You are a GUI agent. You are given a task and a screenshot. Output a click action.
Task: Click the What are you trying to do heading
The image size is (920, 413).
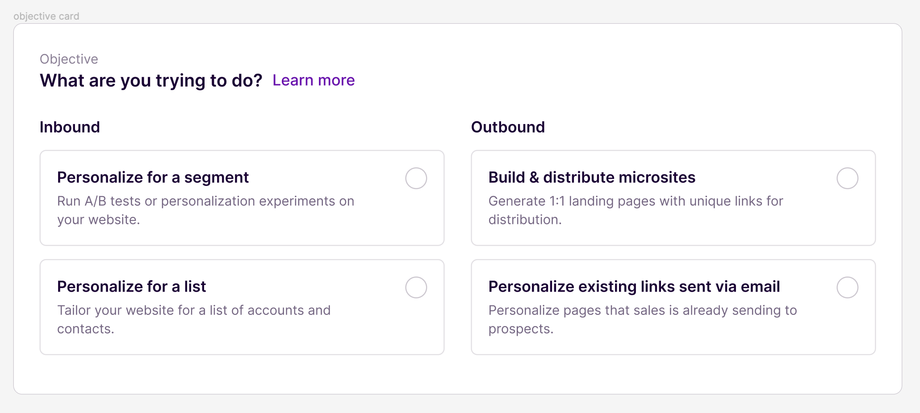click(x=151, y=81)
